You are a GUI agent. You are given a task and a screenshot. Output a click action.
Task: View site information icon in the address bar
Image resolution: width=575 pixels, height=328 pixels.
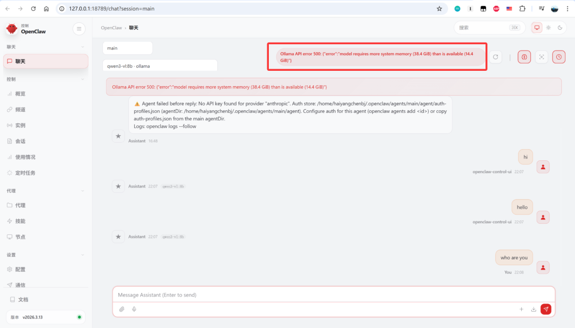point(62,9)
